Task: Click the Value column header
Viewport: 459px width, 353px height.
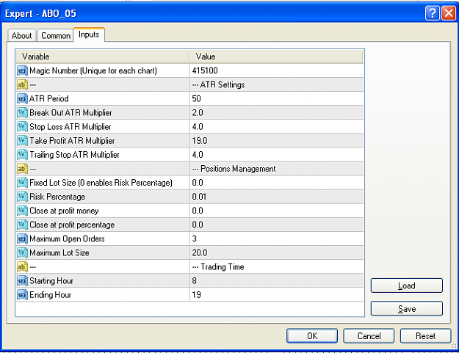Action: (x=276, y=57)
